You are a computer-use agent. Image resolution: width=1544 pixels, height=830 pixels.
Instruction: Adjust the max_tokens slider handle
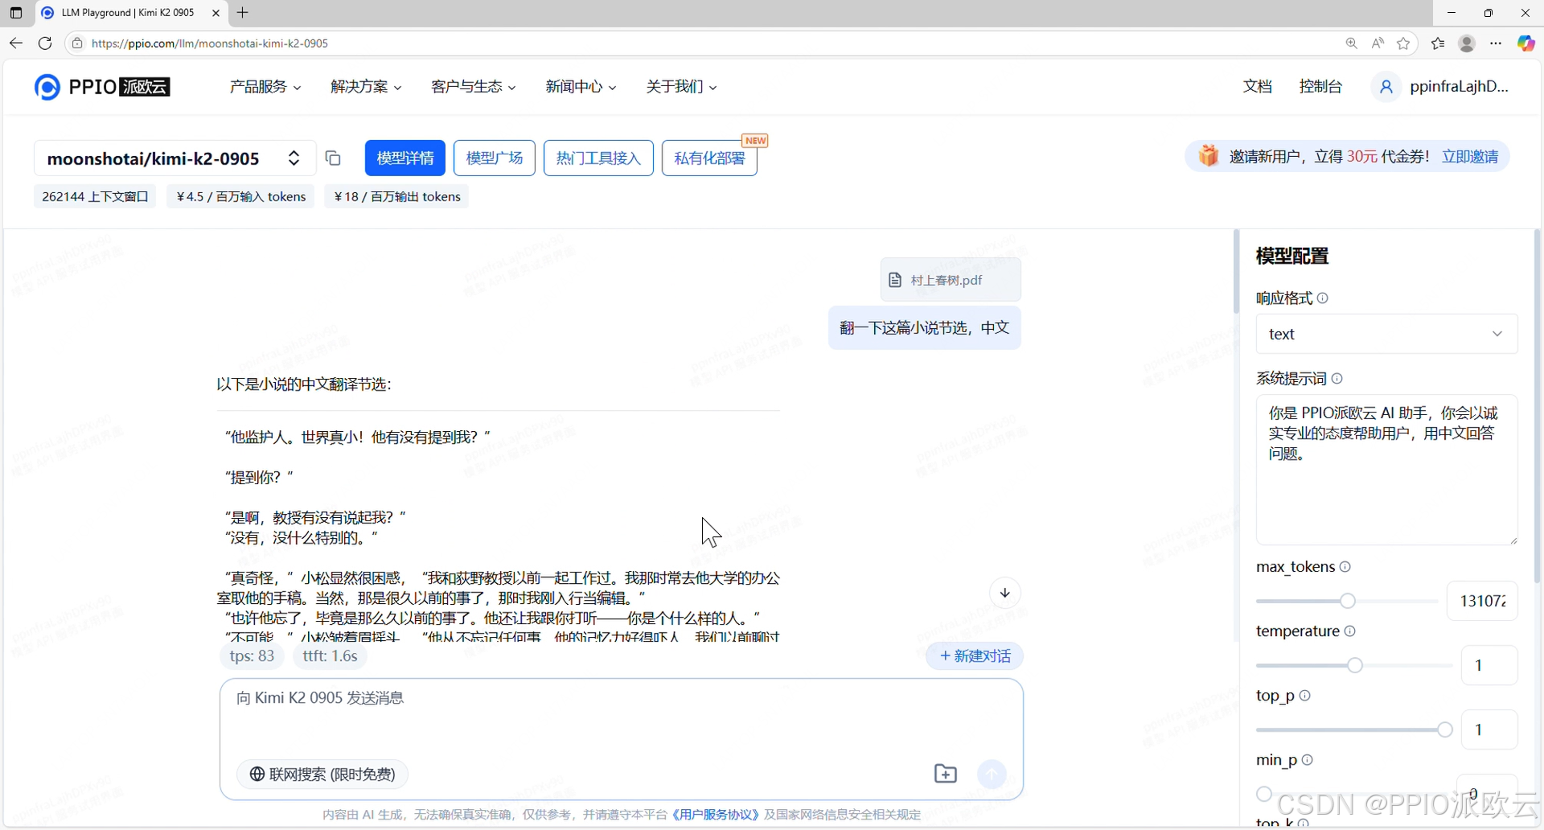[x=1348, y=601]
